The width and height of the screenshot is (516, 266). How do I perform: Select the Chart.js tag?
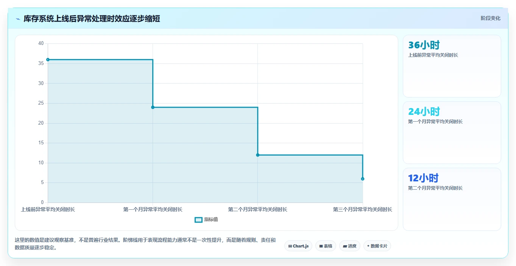[x=298, y=246]
